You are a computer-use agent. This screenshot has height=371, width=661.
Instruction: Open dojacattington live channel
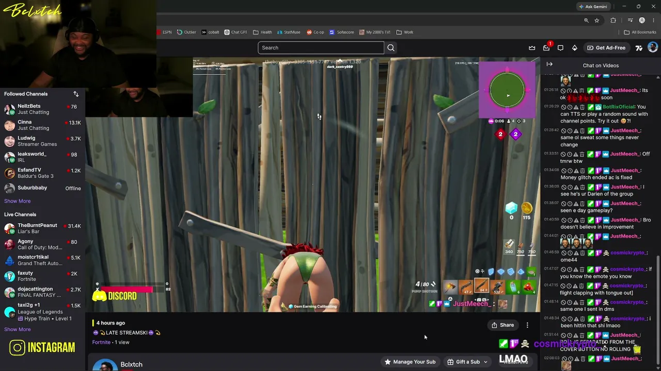[42, 292]
